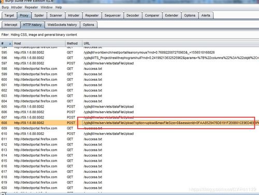Image resolution: width=259 pixels, height=195 pixels.
Task: Select request row 595 isanonymous
Action: coord(129,52)
